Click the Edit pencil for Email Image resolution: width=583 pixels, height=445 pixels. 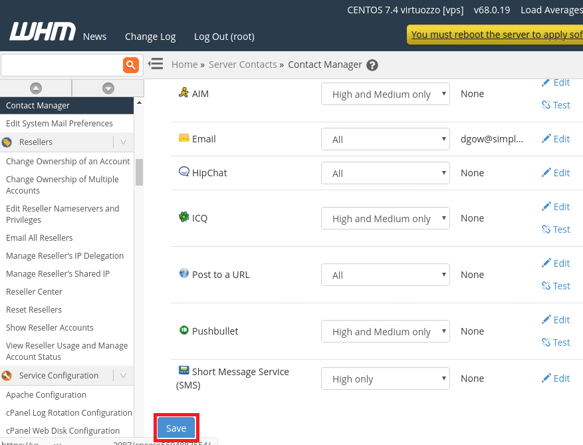pyautogui.click(x=556, y=139)
